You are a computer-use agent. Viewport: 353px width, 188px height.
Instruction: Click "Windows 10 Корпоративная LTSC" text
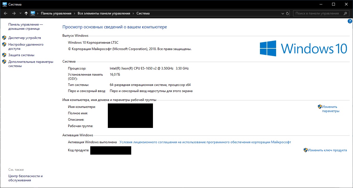93,43
